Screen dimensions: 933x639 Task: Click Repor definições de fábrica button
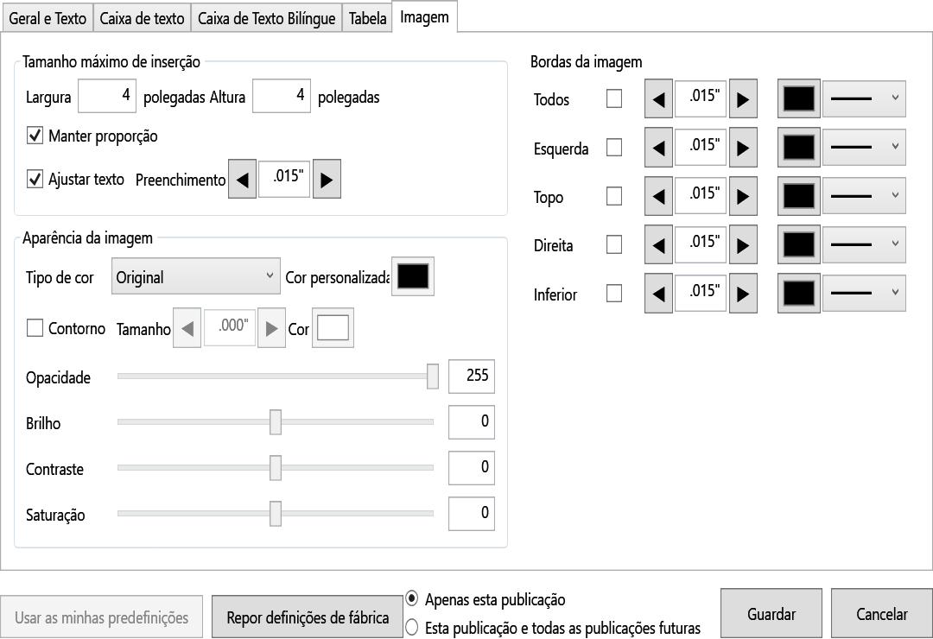click(308, 617)
